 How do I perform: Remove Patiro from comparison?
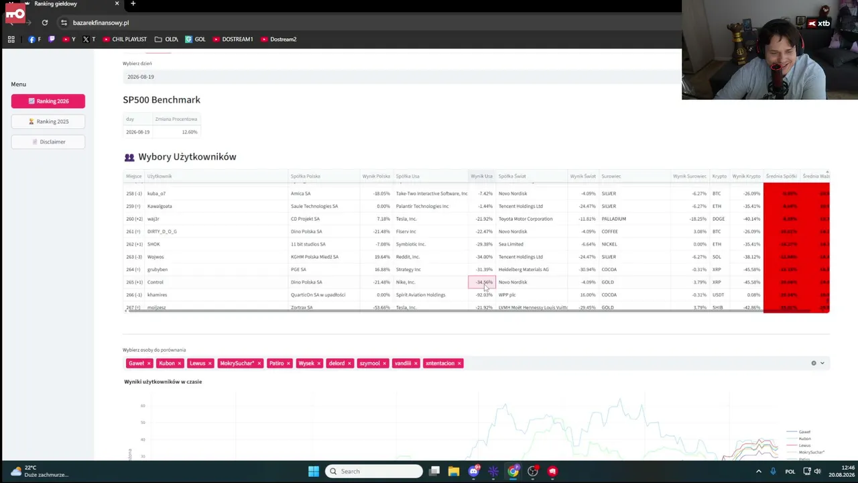tap(288, 364)
